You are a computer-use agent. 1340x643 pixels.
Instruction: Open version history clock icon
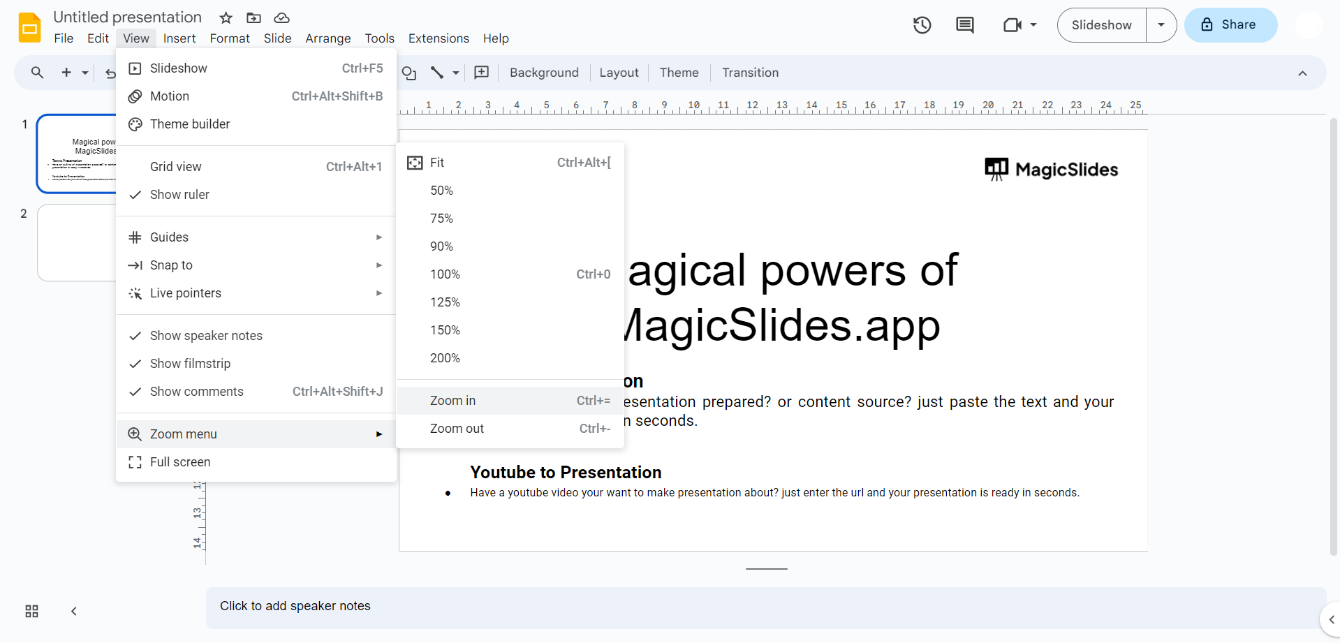click(x=922, y=25)
